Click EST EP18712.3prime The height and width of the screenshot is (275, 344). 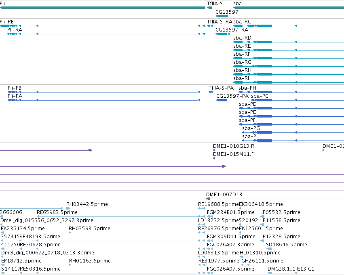(x=21, y=261)
